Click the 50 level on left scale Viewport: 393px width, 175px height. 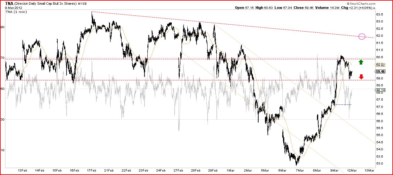pyautogui.click(x=2, y=89)
